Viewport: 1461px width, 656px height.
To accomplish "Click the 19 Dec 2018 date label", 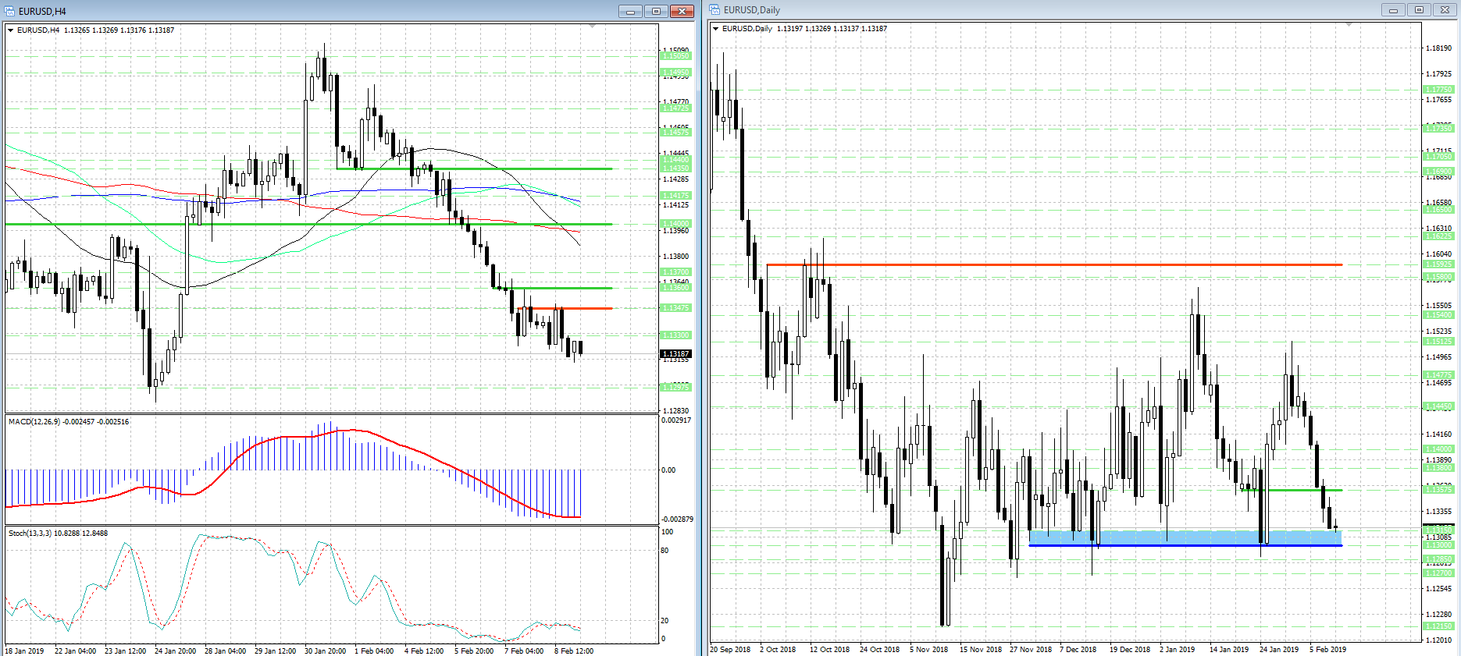I will [1130, 650].
